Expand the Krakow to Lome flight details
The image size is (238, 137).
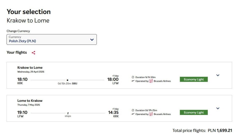click(218, 75)
